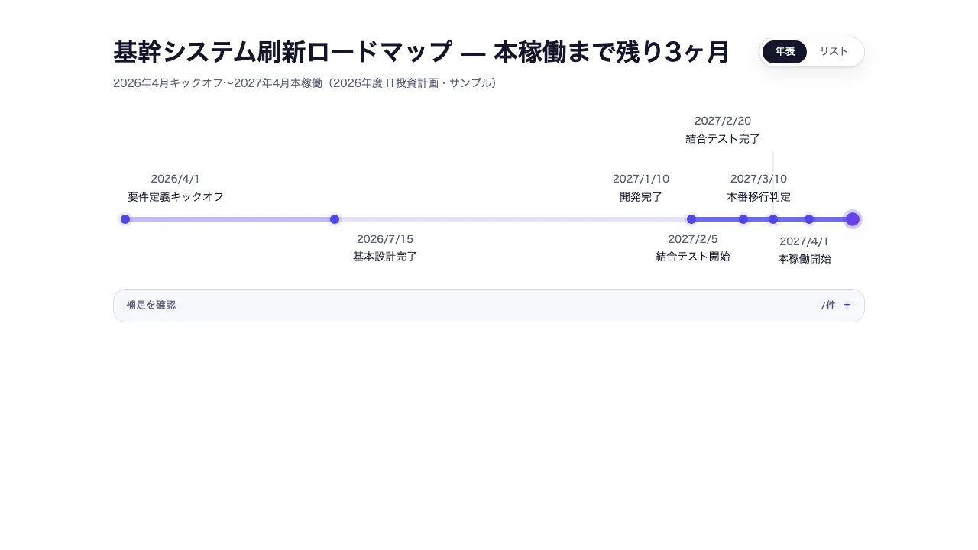Click the 開発完了 dot on the timeline
Screen dimensions: 978x550
point(691,219)
